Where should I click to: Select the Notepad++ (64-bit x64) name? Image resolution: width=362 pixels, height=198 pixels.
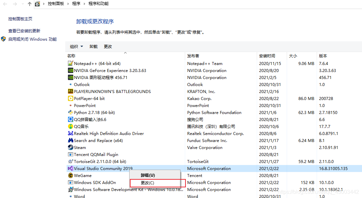97,64
